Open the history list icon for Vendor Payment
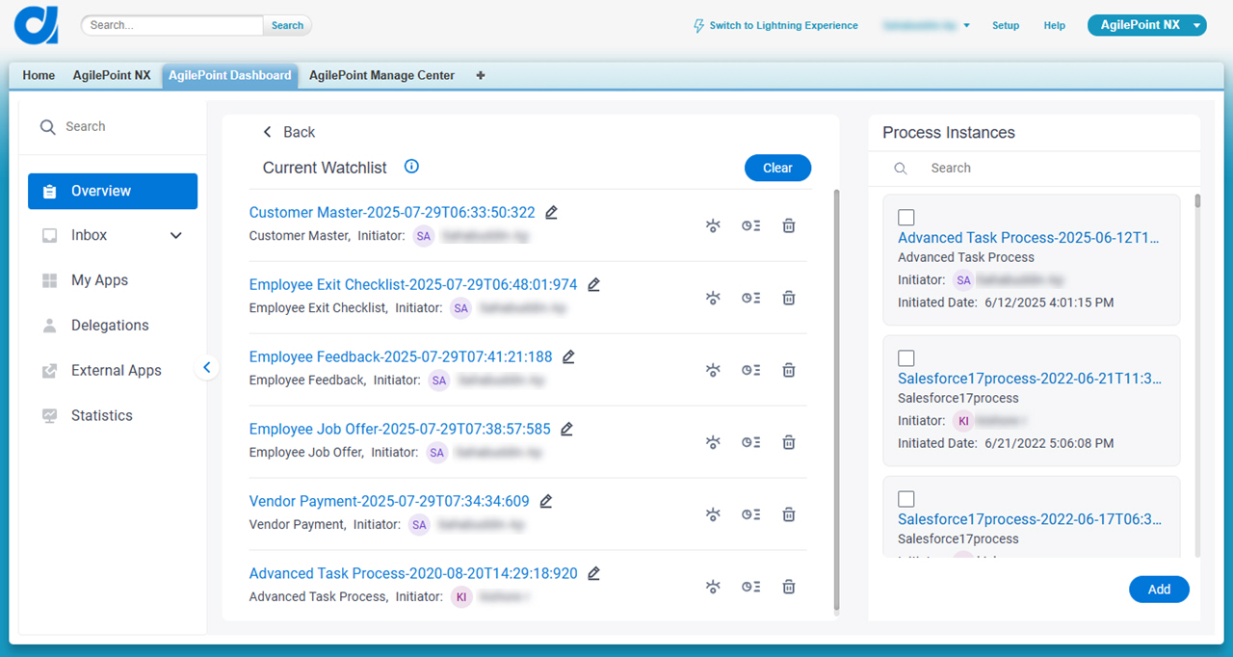The image size is (1233, 657). 750,514
